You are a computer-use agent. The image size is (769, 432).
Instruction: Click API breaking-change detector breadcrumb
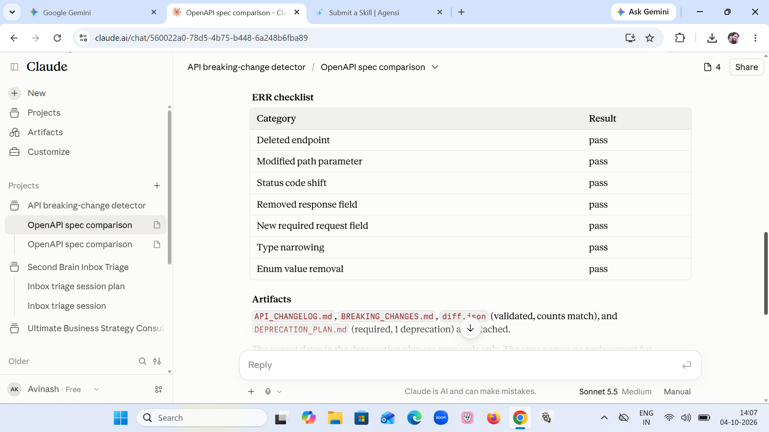(246, 67)
